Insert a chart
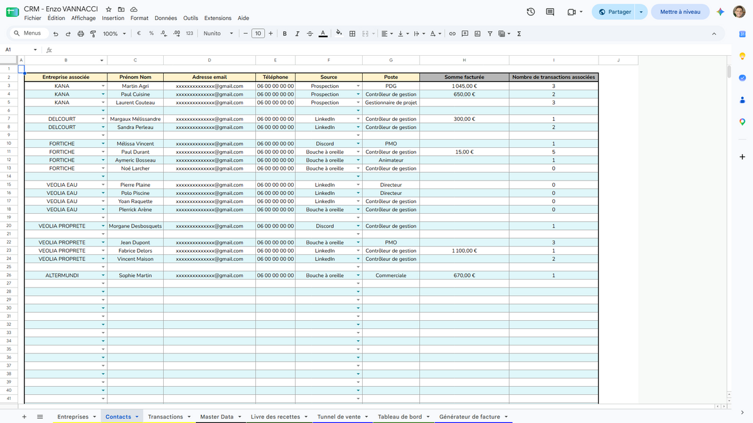The height and width of the screenshot is (423, 753). pos(478,34)
